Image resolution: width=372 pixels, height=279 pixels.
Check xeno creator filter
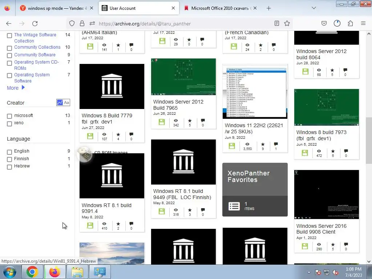[9, 124]
